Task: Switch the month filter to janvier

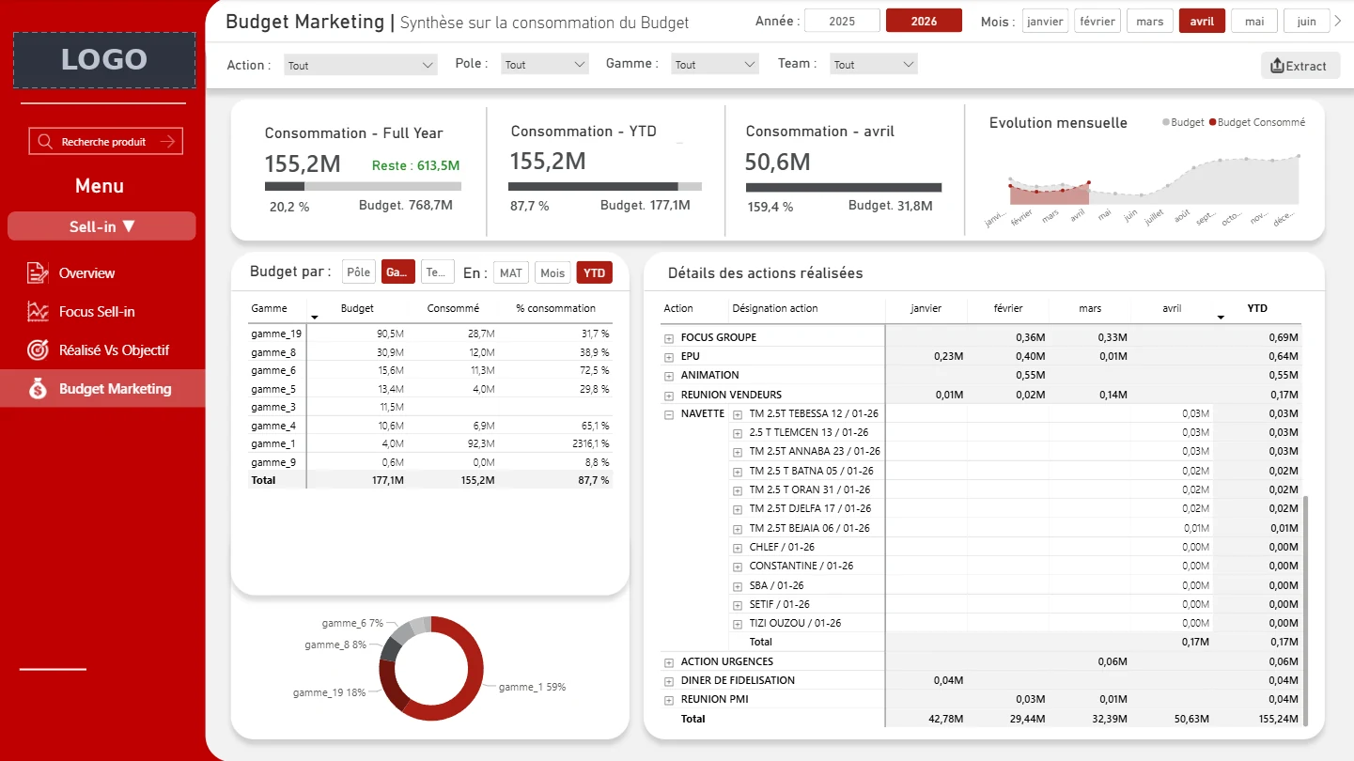Action: tap(1045, 21)
